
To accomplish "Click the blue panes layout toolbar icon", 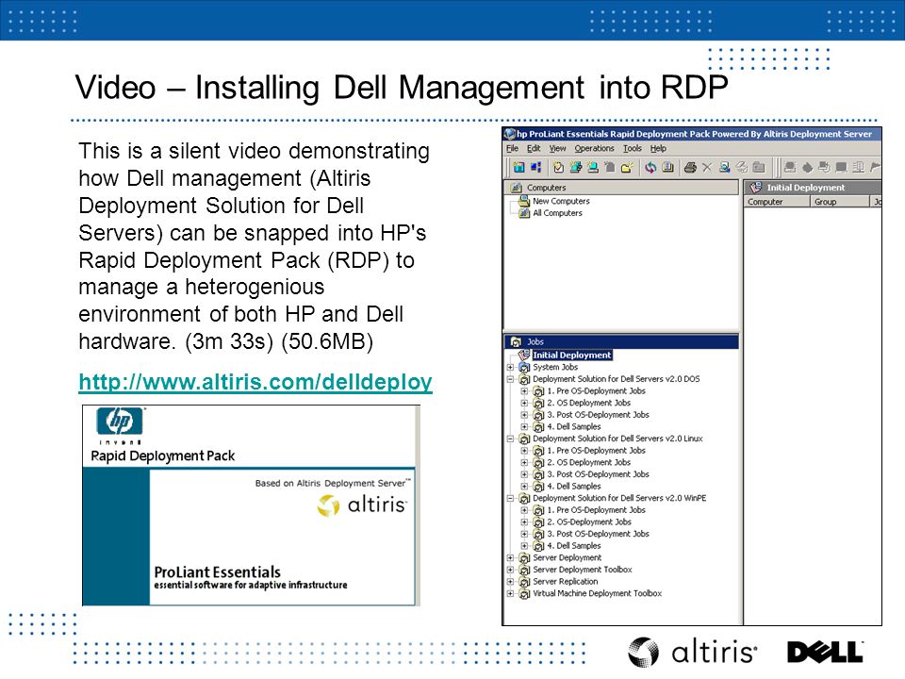I will click(x=535, y=168).
